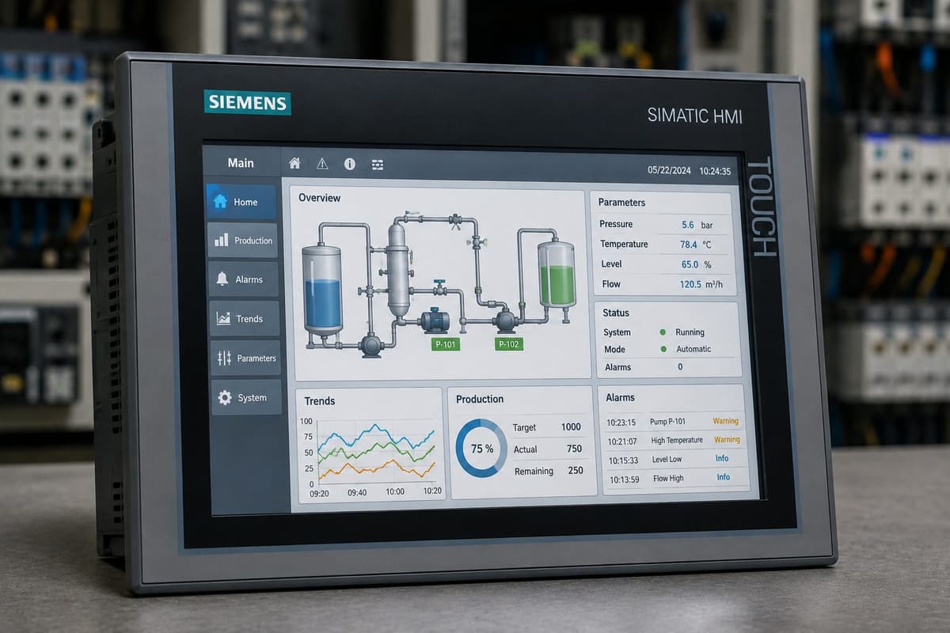Viewport: 950px width, 633px height.
Task: Open the warning triangle icon in toolbar
Action: (x=322, y=164)
